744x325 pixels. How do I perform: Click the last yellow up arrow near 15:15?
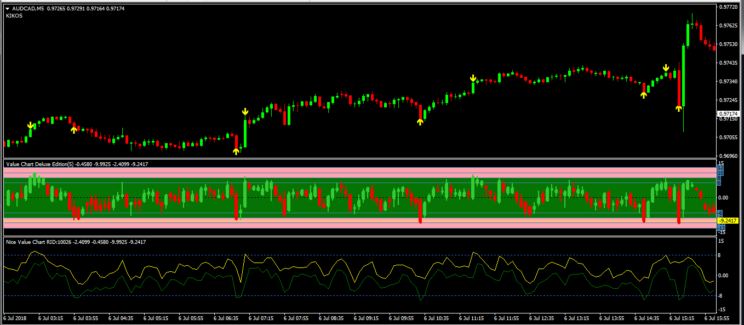click(x=679, y=108)
